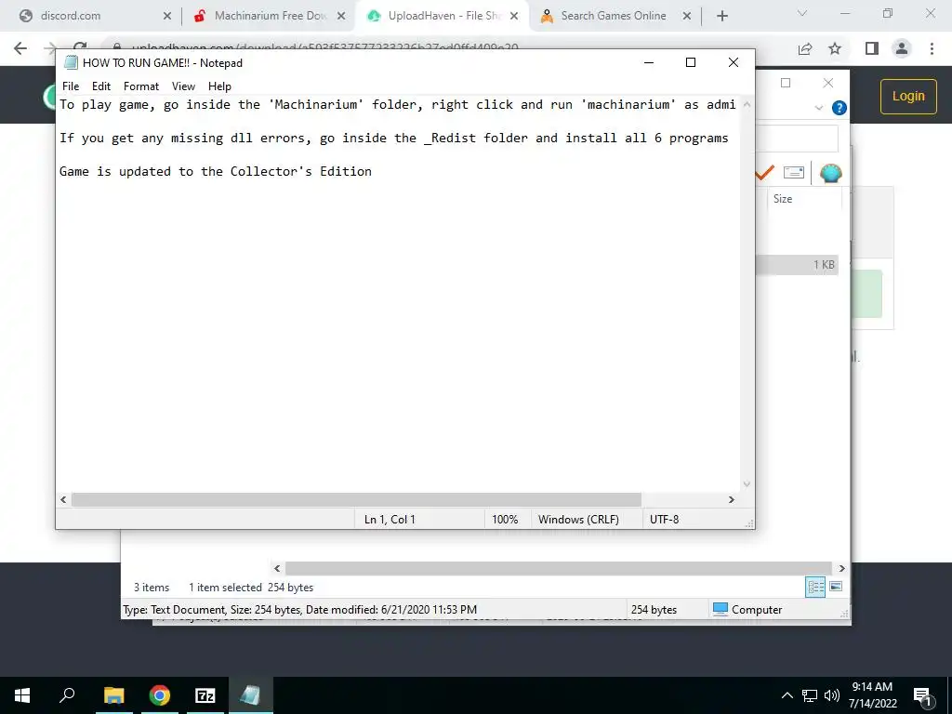
Task: Click the Notepad taskbar icon
Action: [251, 695]
